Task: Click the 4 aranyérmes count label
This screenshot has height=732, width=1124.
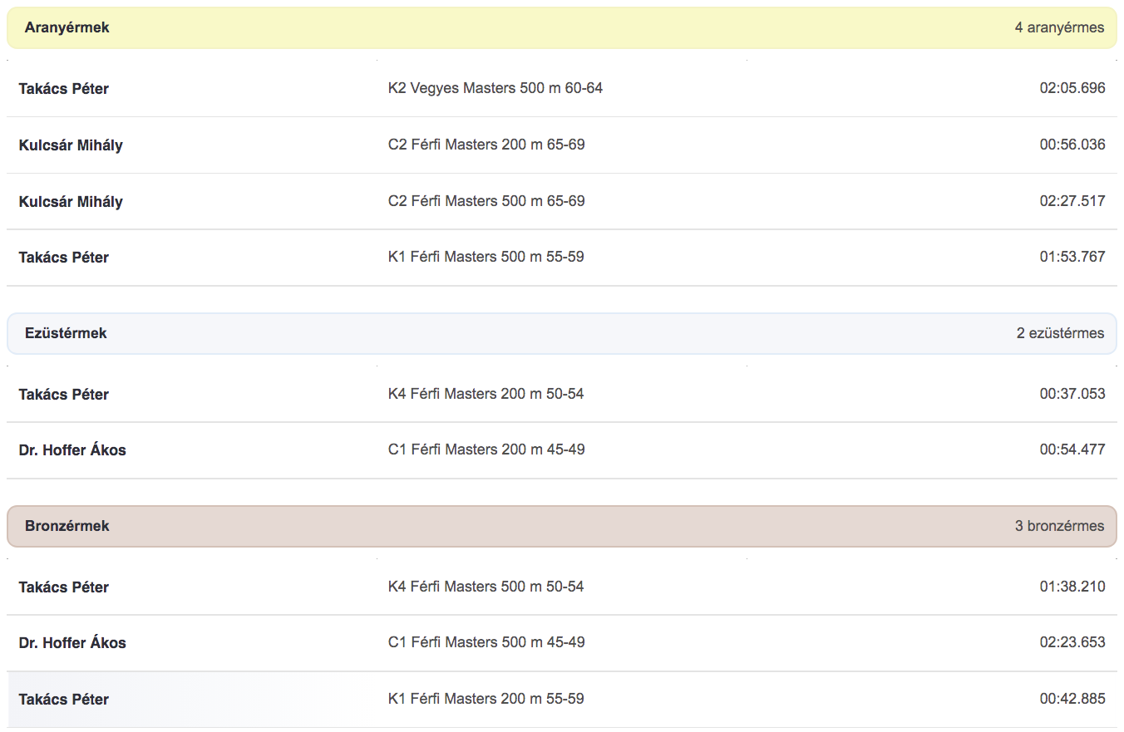Action: click(1059, 27)
